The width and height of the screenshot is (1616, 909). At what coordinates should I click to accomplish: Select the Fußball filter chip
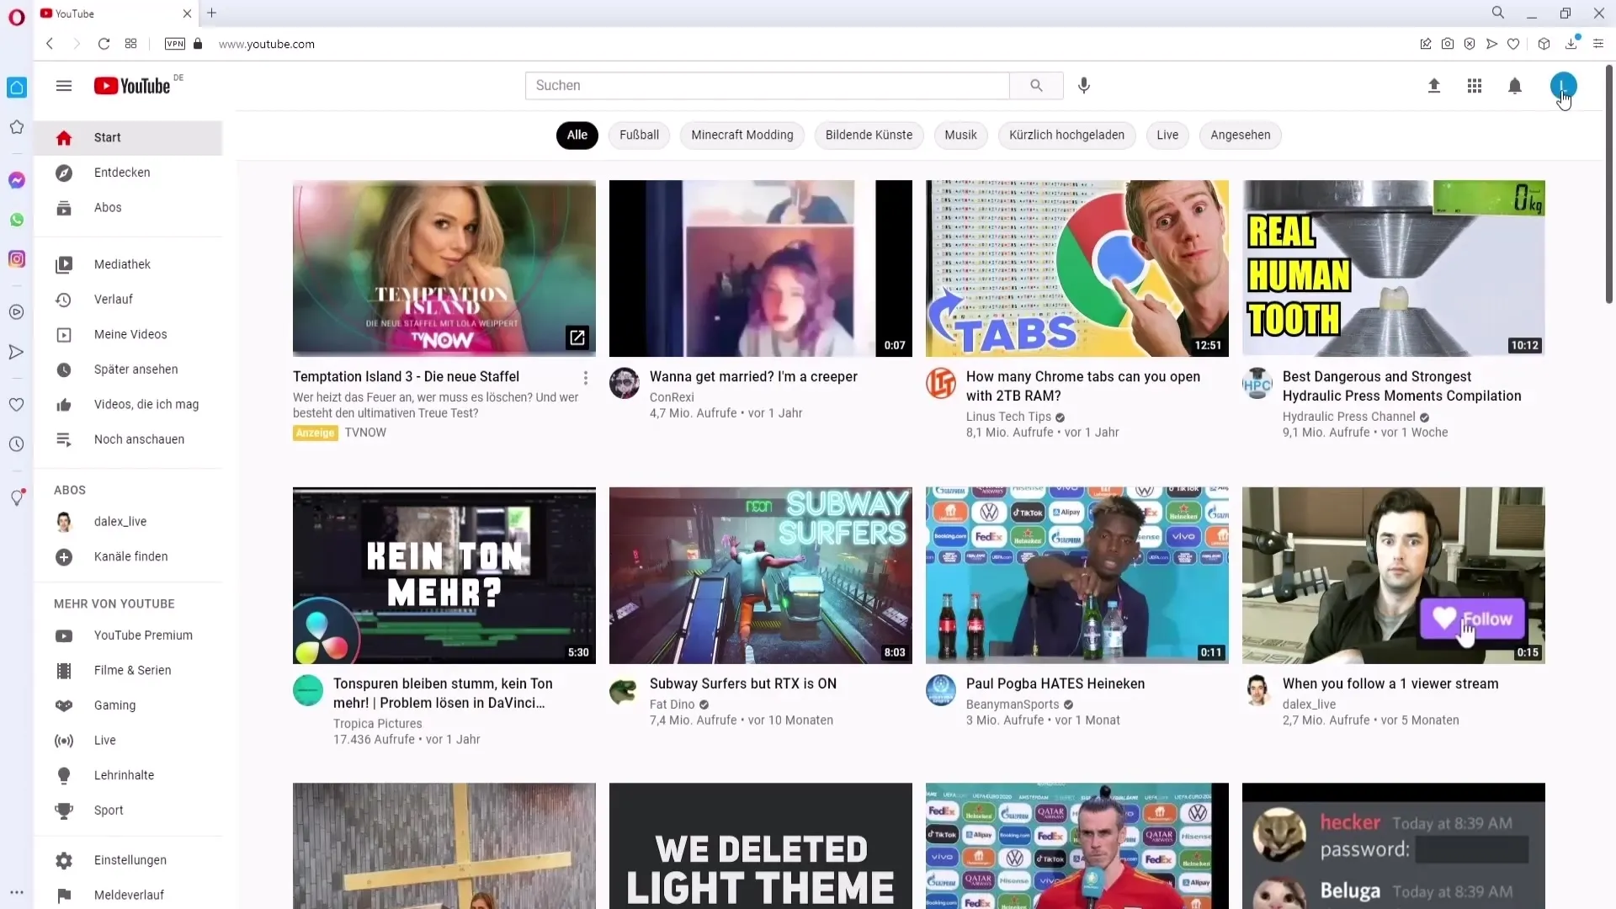pyautogui.click(x=639, y=135)
